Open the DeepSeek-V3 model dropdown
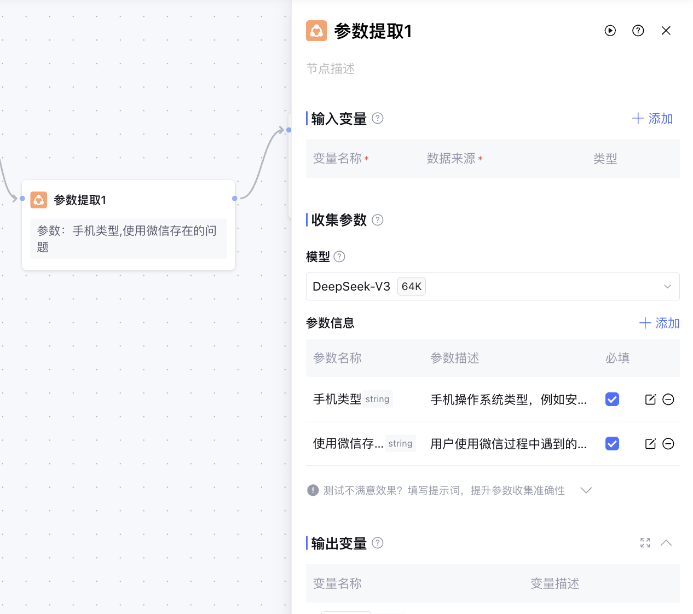 pyautogui.click(x=492, y=287)
